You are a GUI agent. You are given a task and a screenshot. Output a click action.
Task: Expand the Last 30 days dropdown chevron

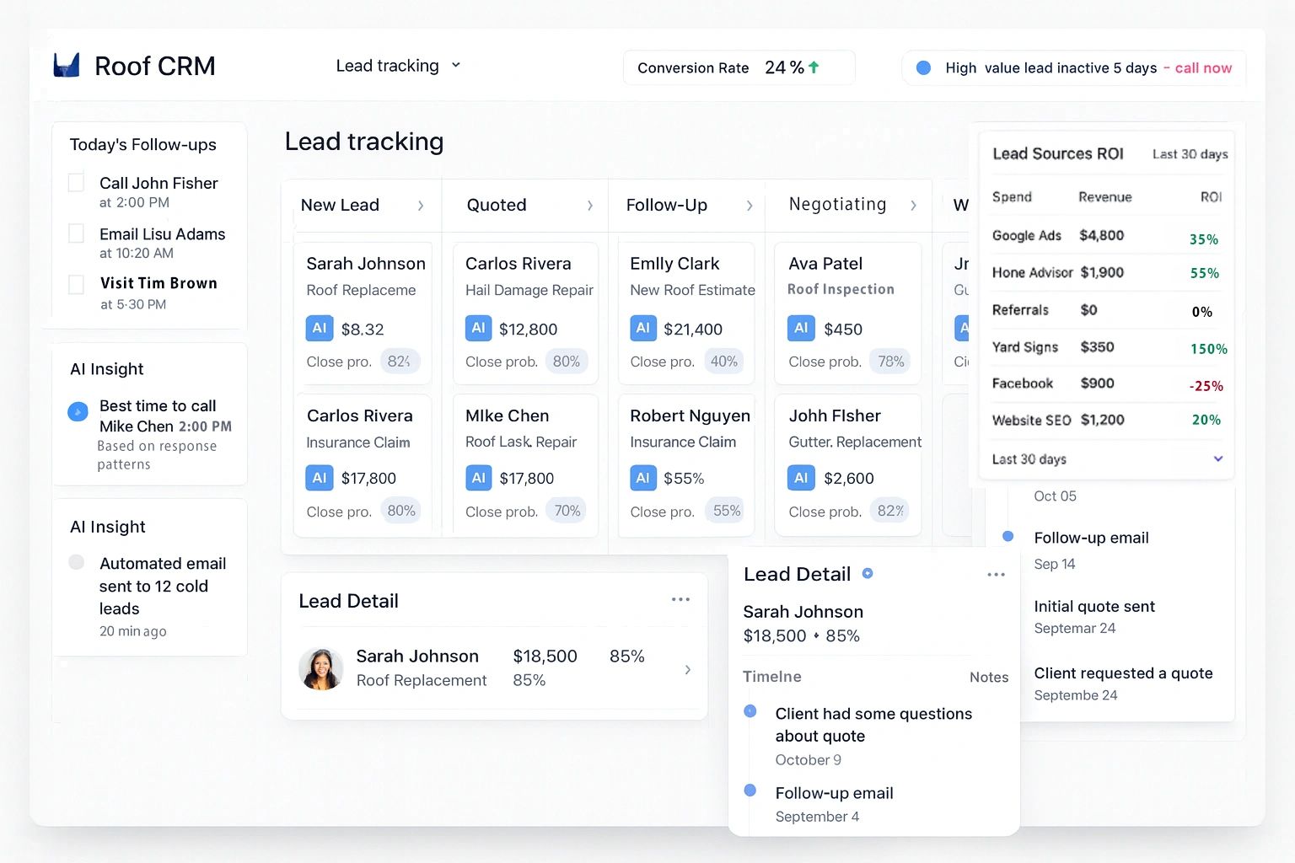1217,458
